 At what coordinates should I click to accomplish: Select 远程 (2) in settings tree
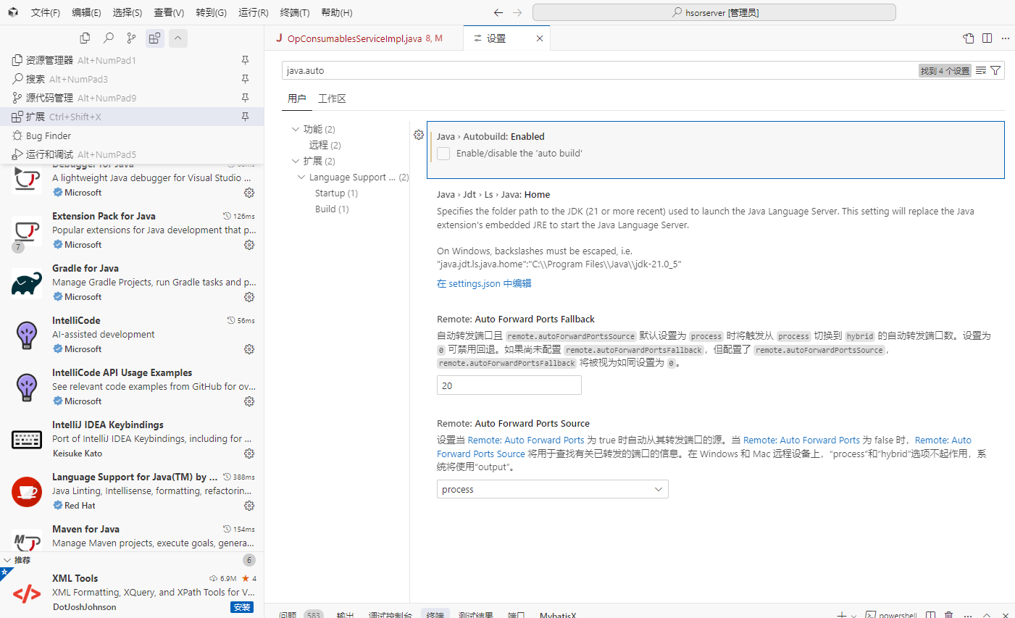tap(325, 145)
